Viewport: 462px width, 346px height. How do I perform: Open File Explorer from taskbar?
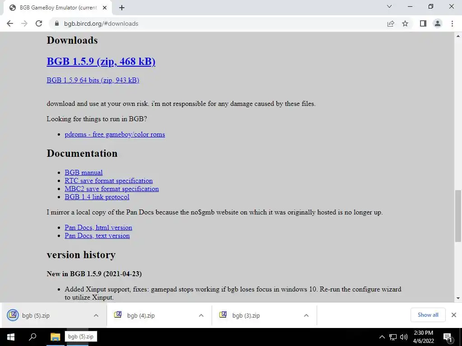pos(55,337)
